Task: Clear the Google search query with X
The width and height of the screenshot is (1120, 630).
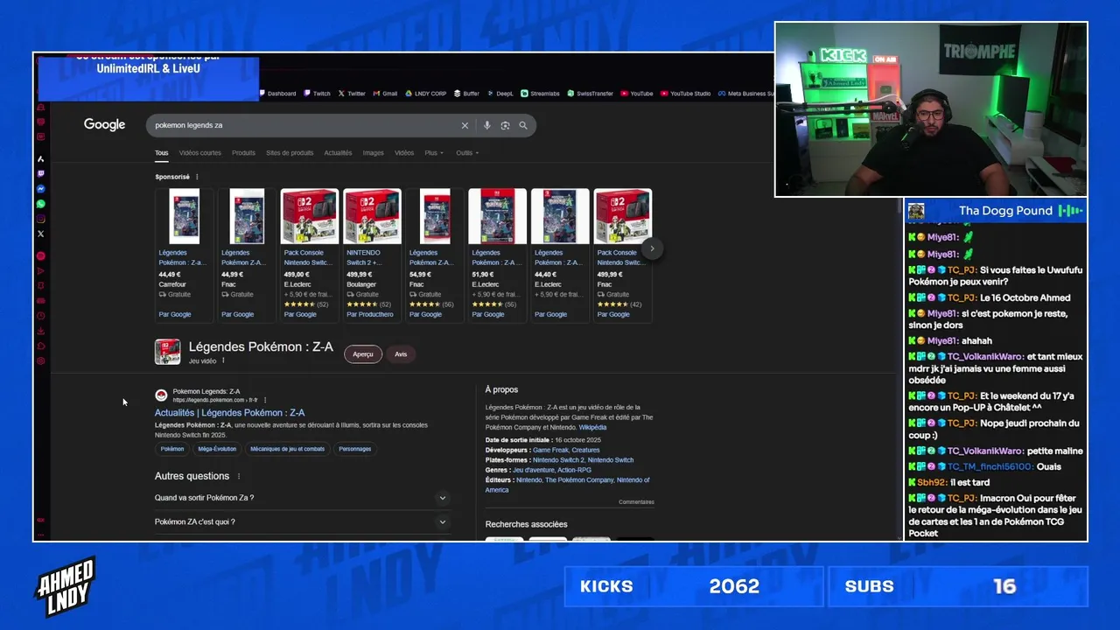Action: point(465,125)
